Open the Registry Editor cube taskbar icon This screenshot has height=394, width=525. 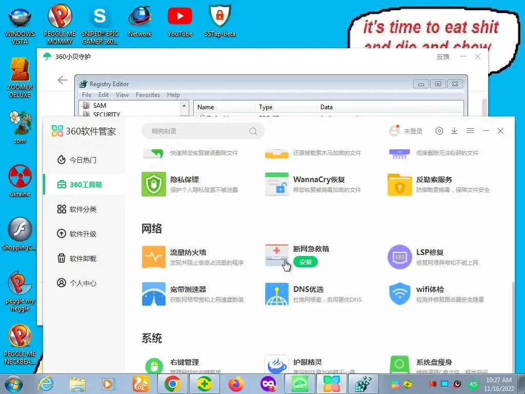pyautogui.click(x=364, y=384)
